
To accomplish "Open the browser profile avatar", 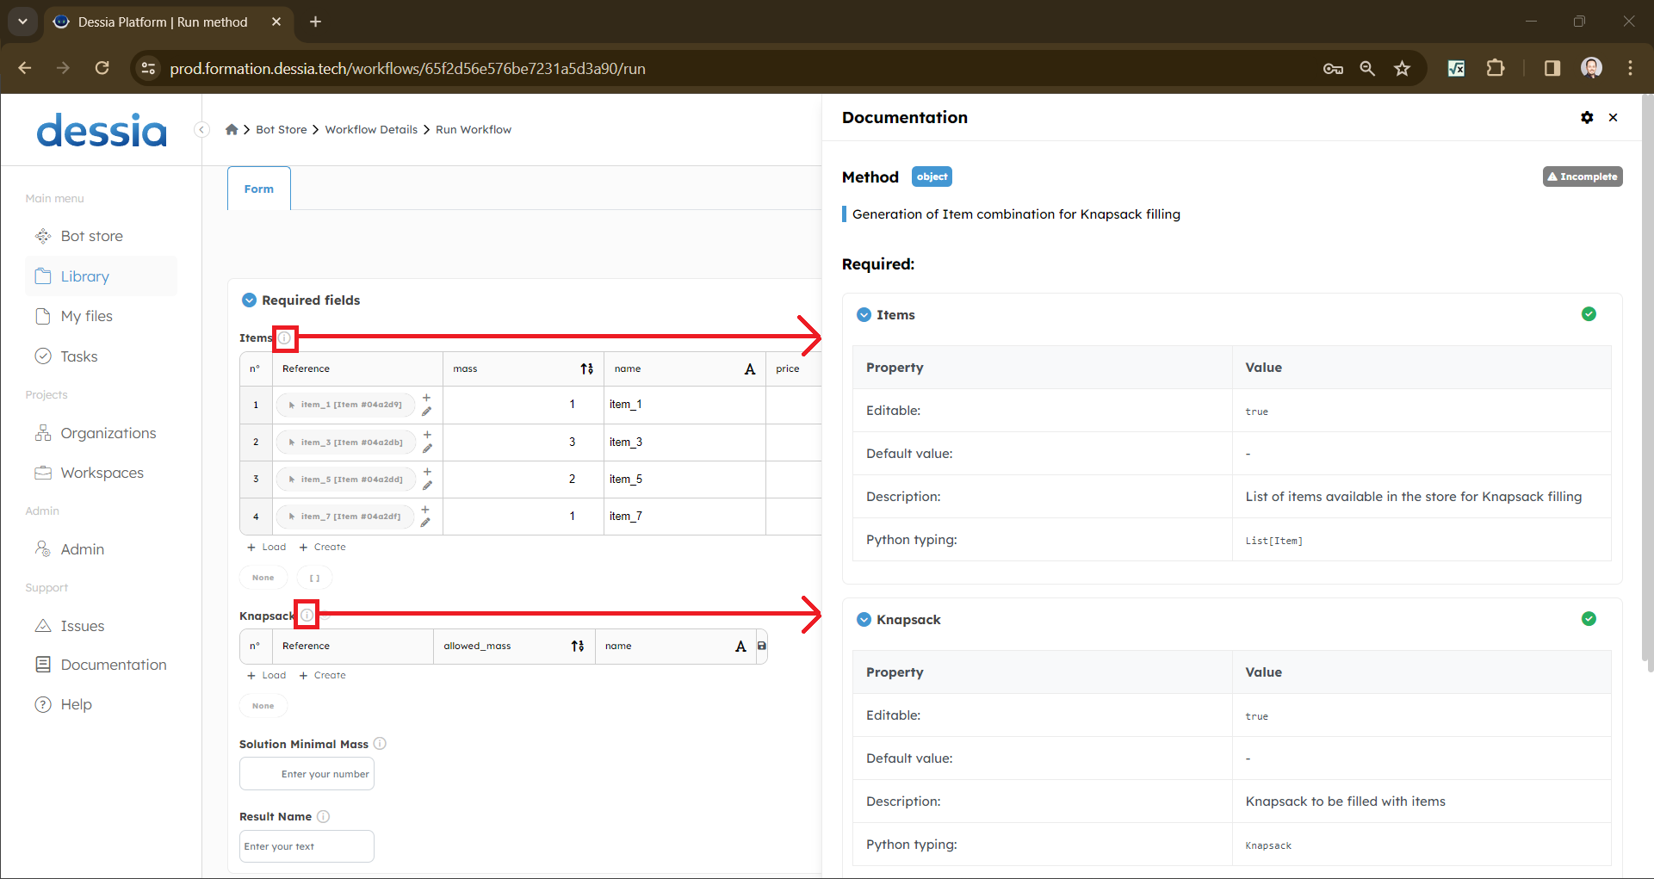I will tap(1591, 68).
